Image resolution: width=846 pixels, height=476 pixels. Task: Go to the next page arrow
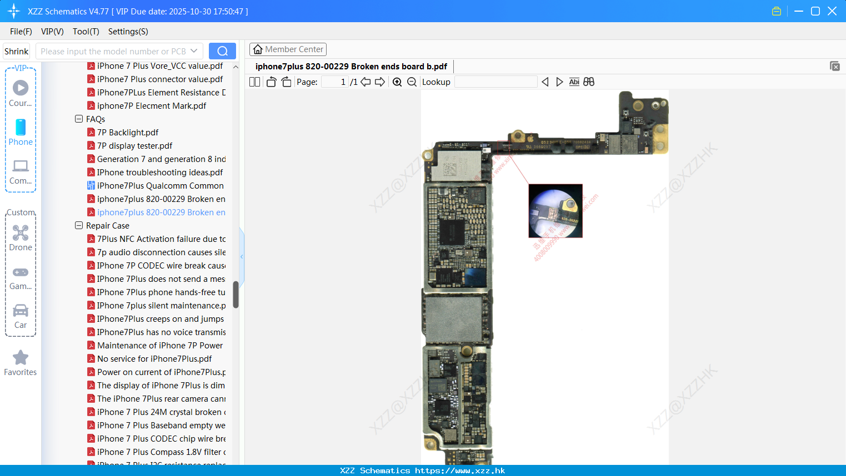[380, 82]
